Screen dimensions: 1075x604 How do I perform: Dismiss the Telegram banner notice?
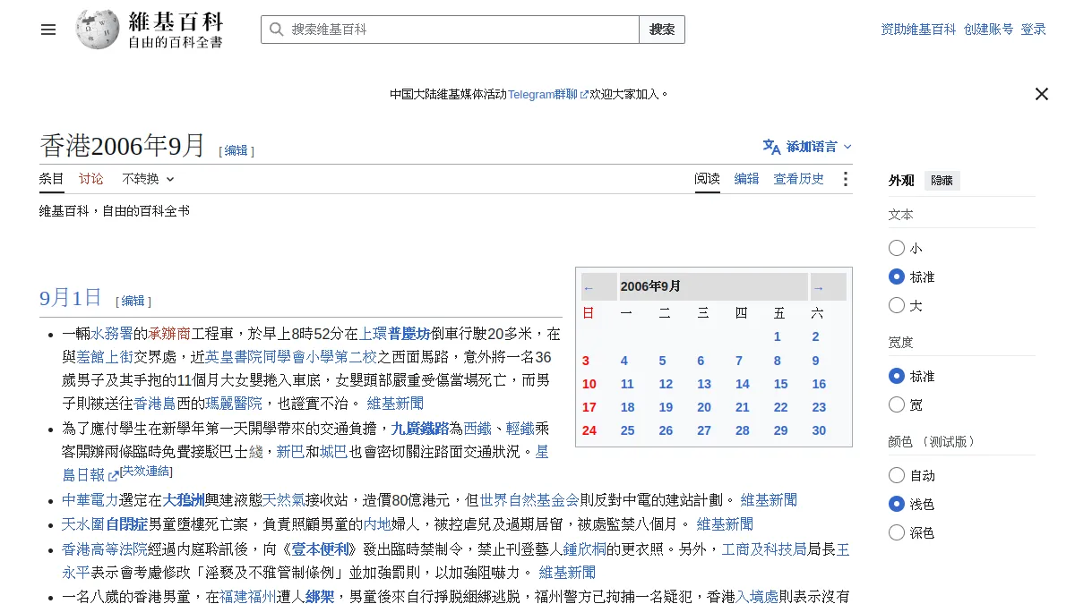1041,94
